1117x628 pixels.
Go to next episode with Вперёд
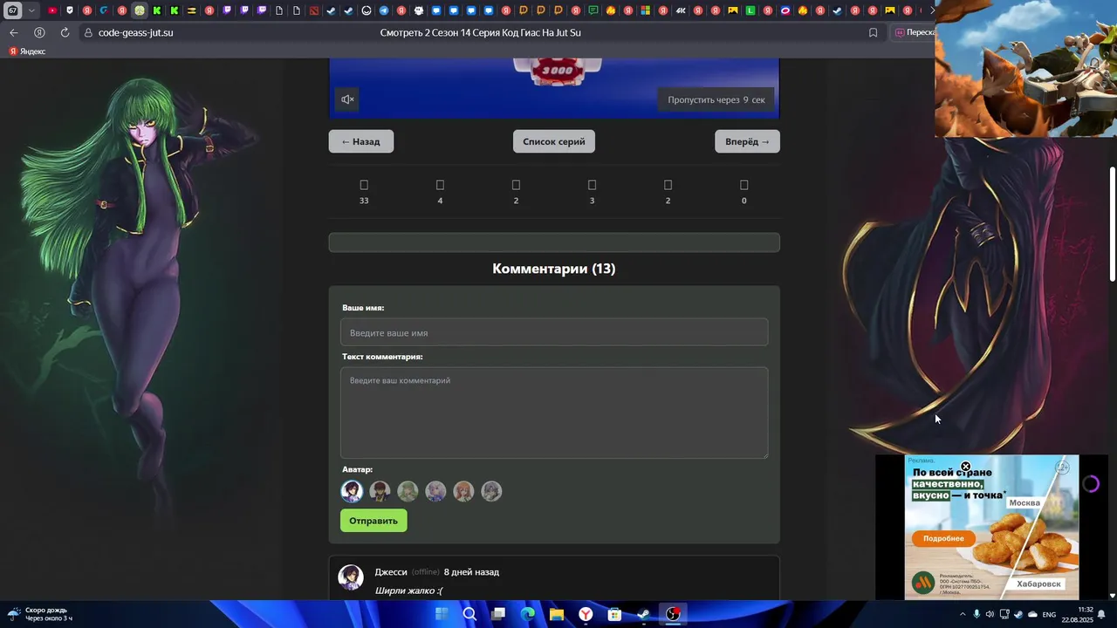point(747,141)
